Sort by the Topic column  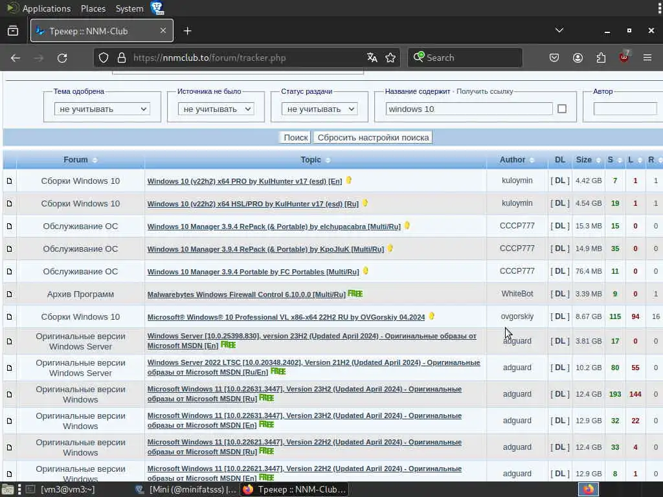tap(311, 160)
